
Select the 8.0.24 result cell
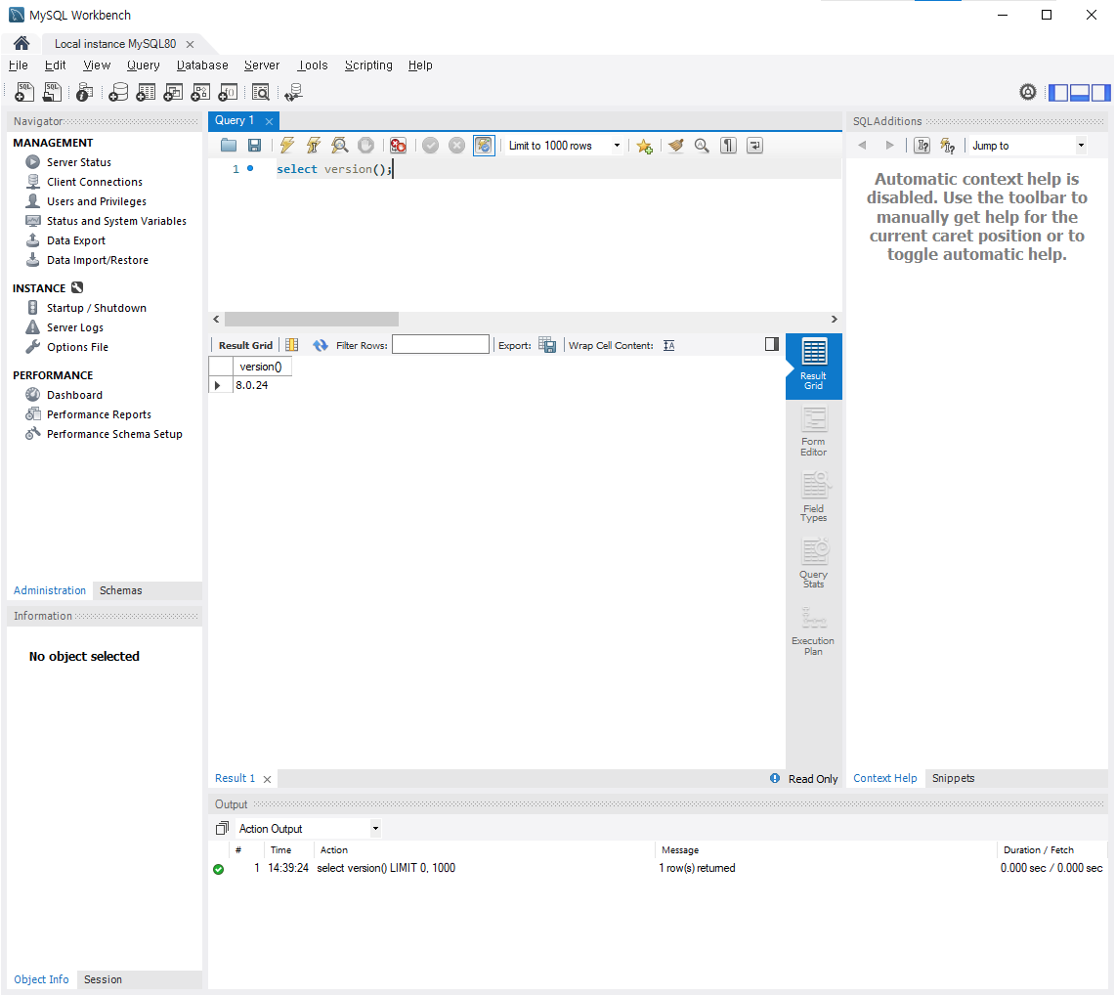click(x=263, y=385)
